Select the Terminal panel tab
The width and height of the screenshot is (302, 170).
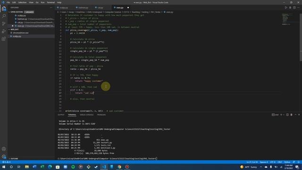[72, 115]
